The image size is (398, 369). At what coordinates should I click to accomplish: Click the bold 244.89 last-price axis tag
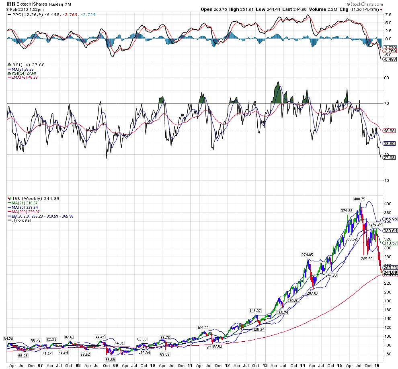[390, 272]
